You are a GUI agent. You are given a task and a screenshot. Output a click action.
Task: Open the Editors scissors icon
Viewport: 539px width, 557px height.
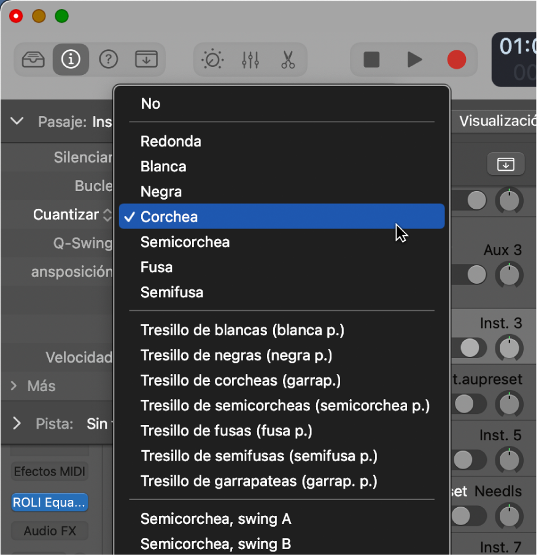287,60
